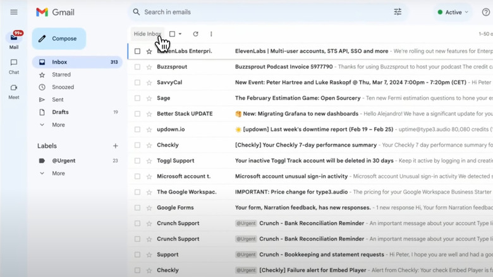
Task: Click the plus icon to create label
Action: pos(115,146)
